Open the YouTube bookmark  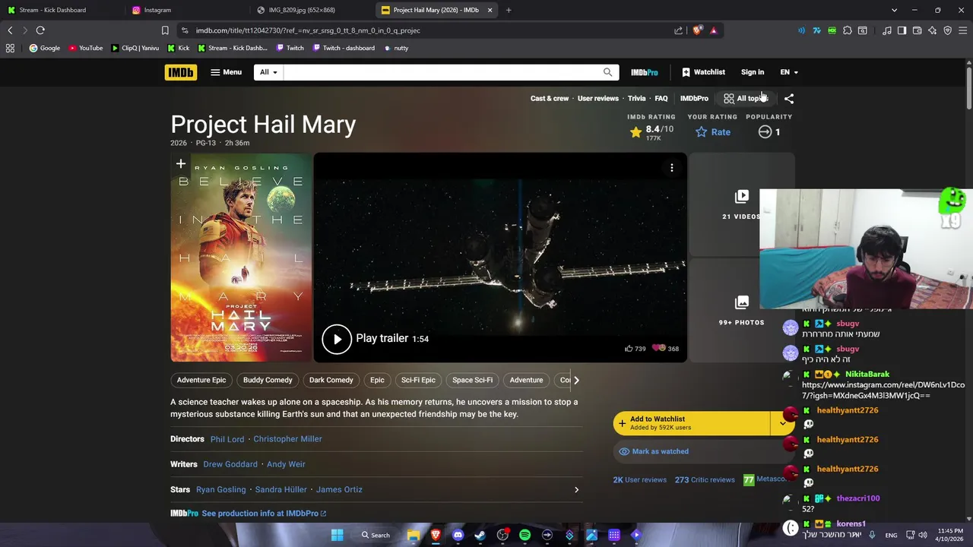(x=85, y=48)
